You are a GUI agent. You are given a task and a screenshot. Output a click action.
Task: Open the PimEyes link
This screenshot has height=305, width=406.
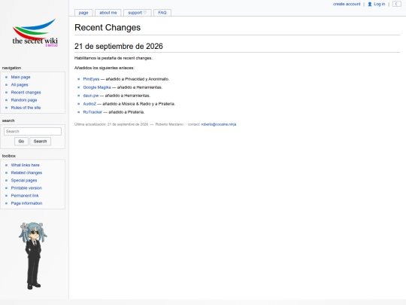tap(91, 79)
